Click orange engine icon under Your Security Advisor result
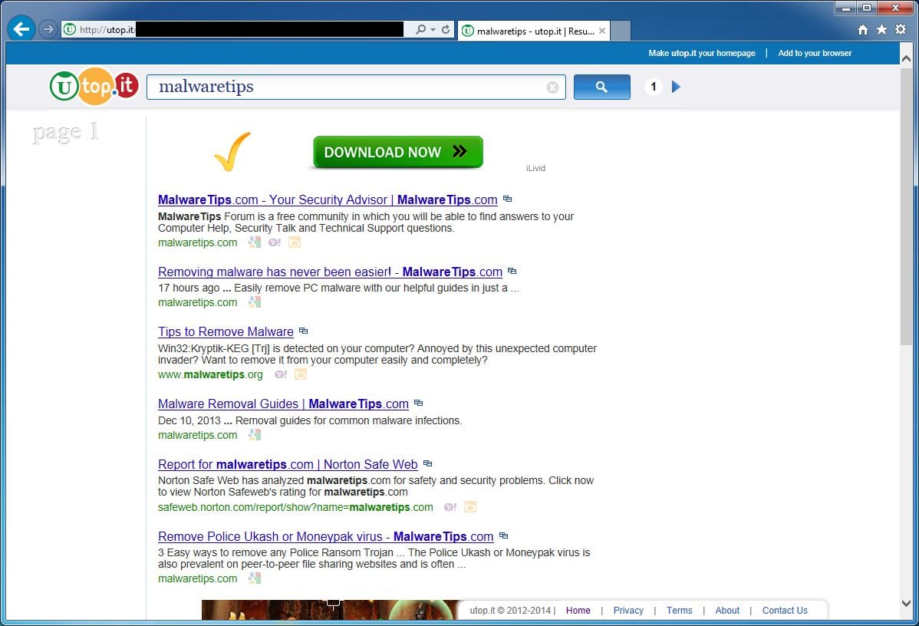This screenshot has width=919, height=626. [295, 242]
